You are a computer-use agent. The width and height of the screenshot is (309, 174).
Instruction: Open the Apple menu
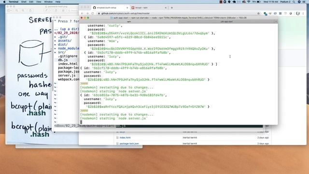pos(4,2)
